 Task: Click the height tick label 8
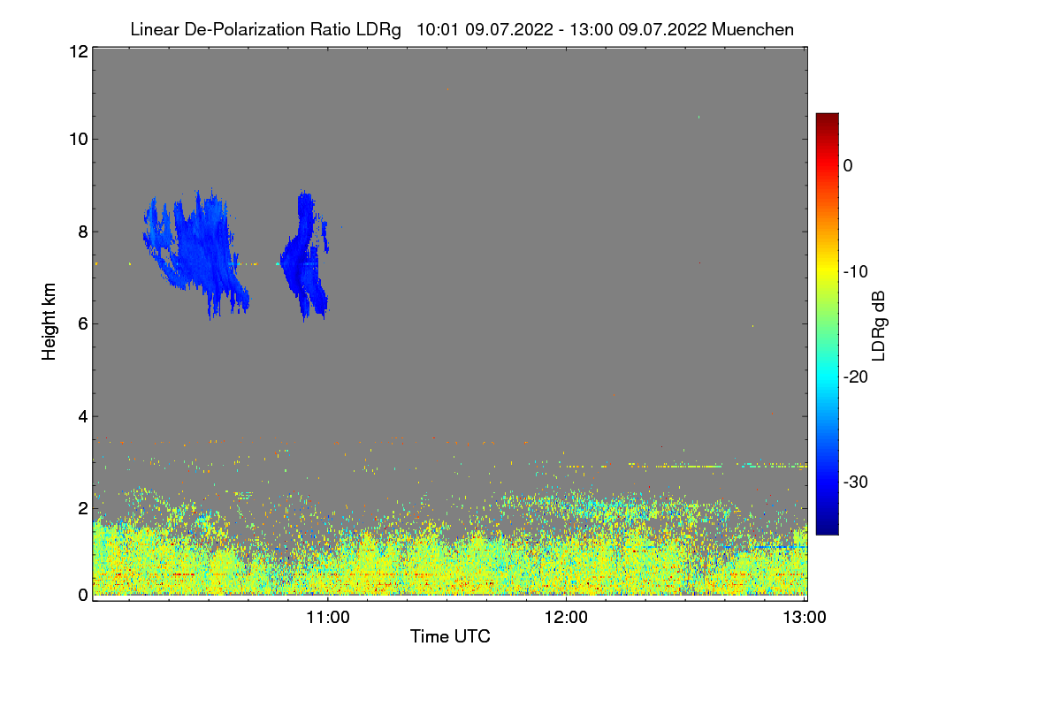coord(82,232)
